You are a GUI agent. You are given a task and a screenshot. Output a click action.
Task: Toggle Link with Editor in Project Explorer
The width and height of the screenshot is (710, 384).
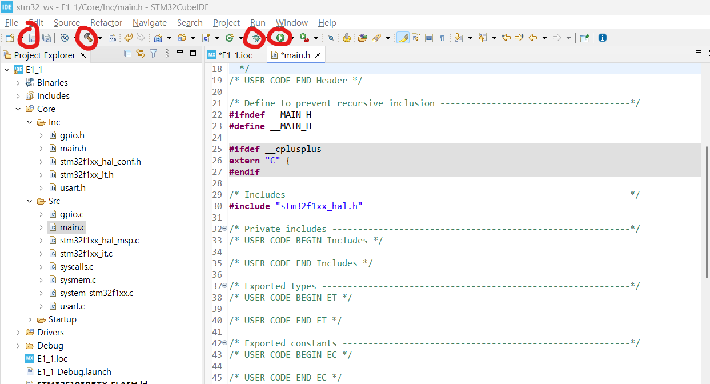[x=140, y=53]
